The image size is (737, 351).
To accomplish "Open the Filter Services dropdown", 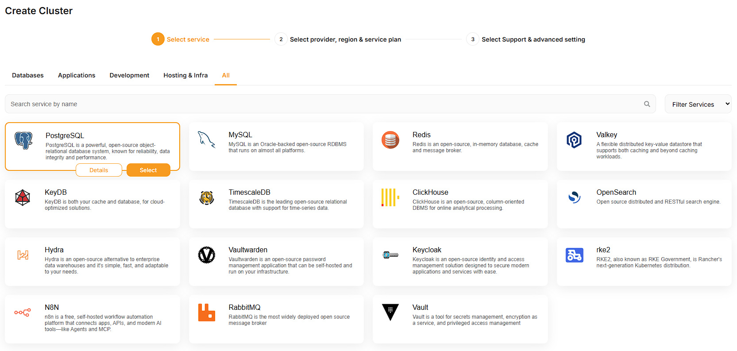I will click(698, 104).
